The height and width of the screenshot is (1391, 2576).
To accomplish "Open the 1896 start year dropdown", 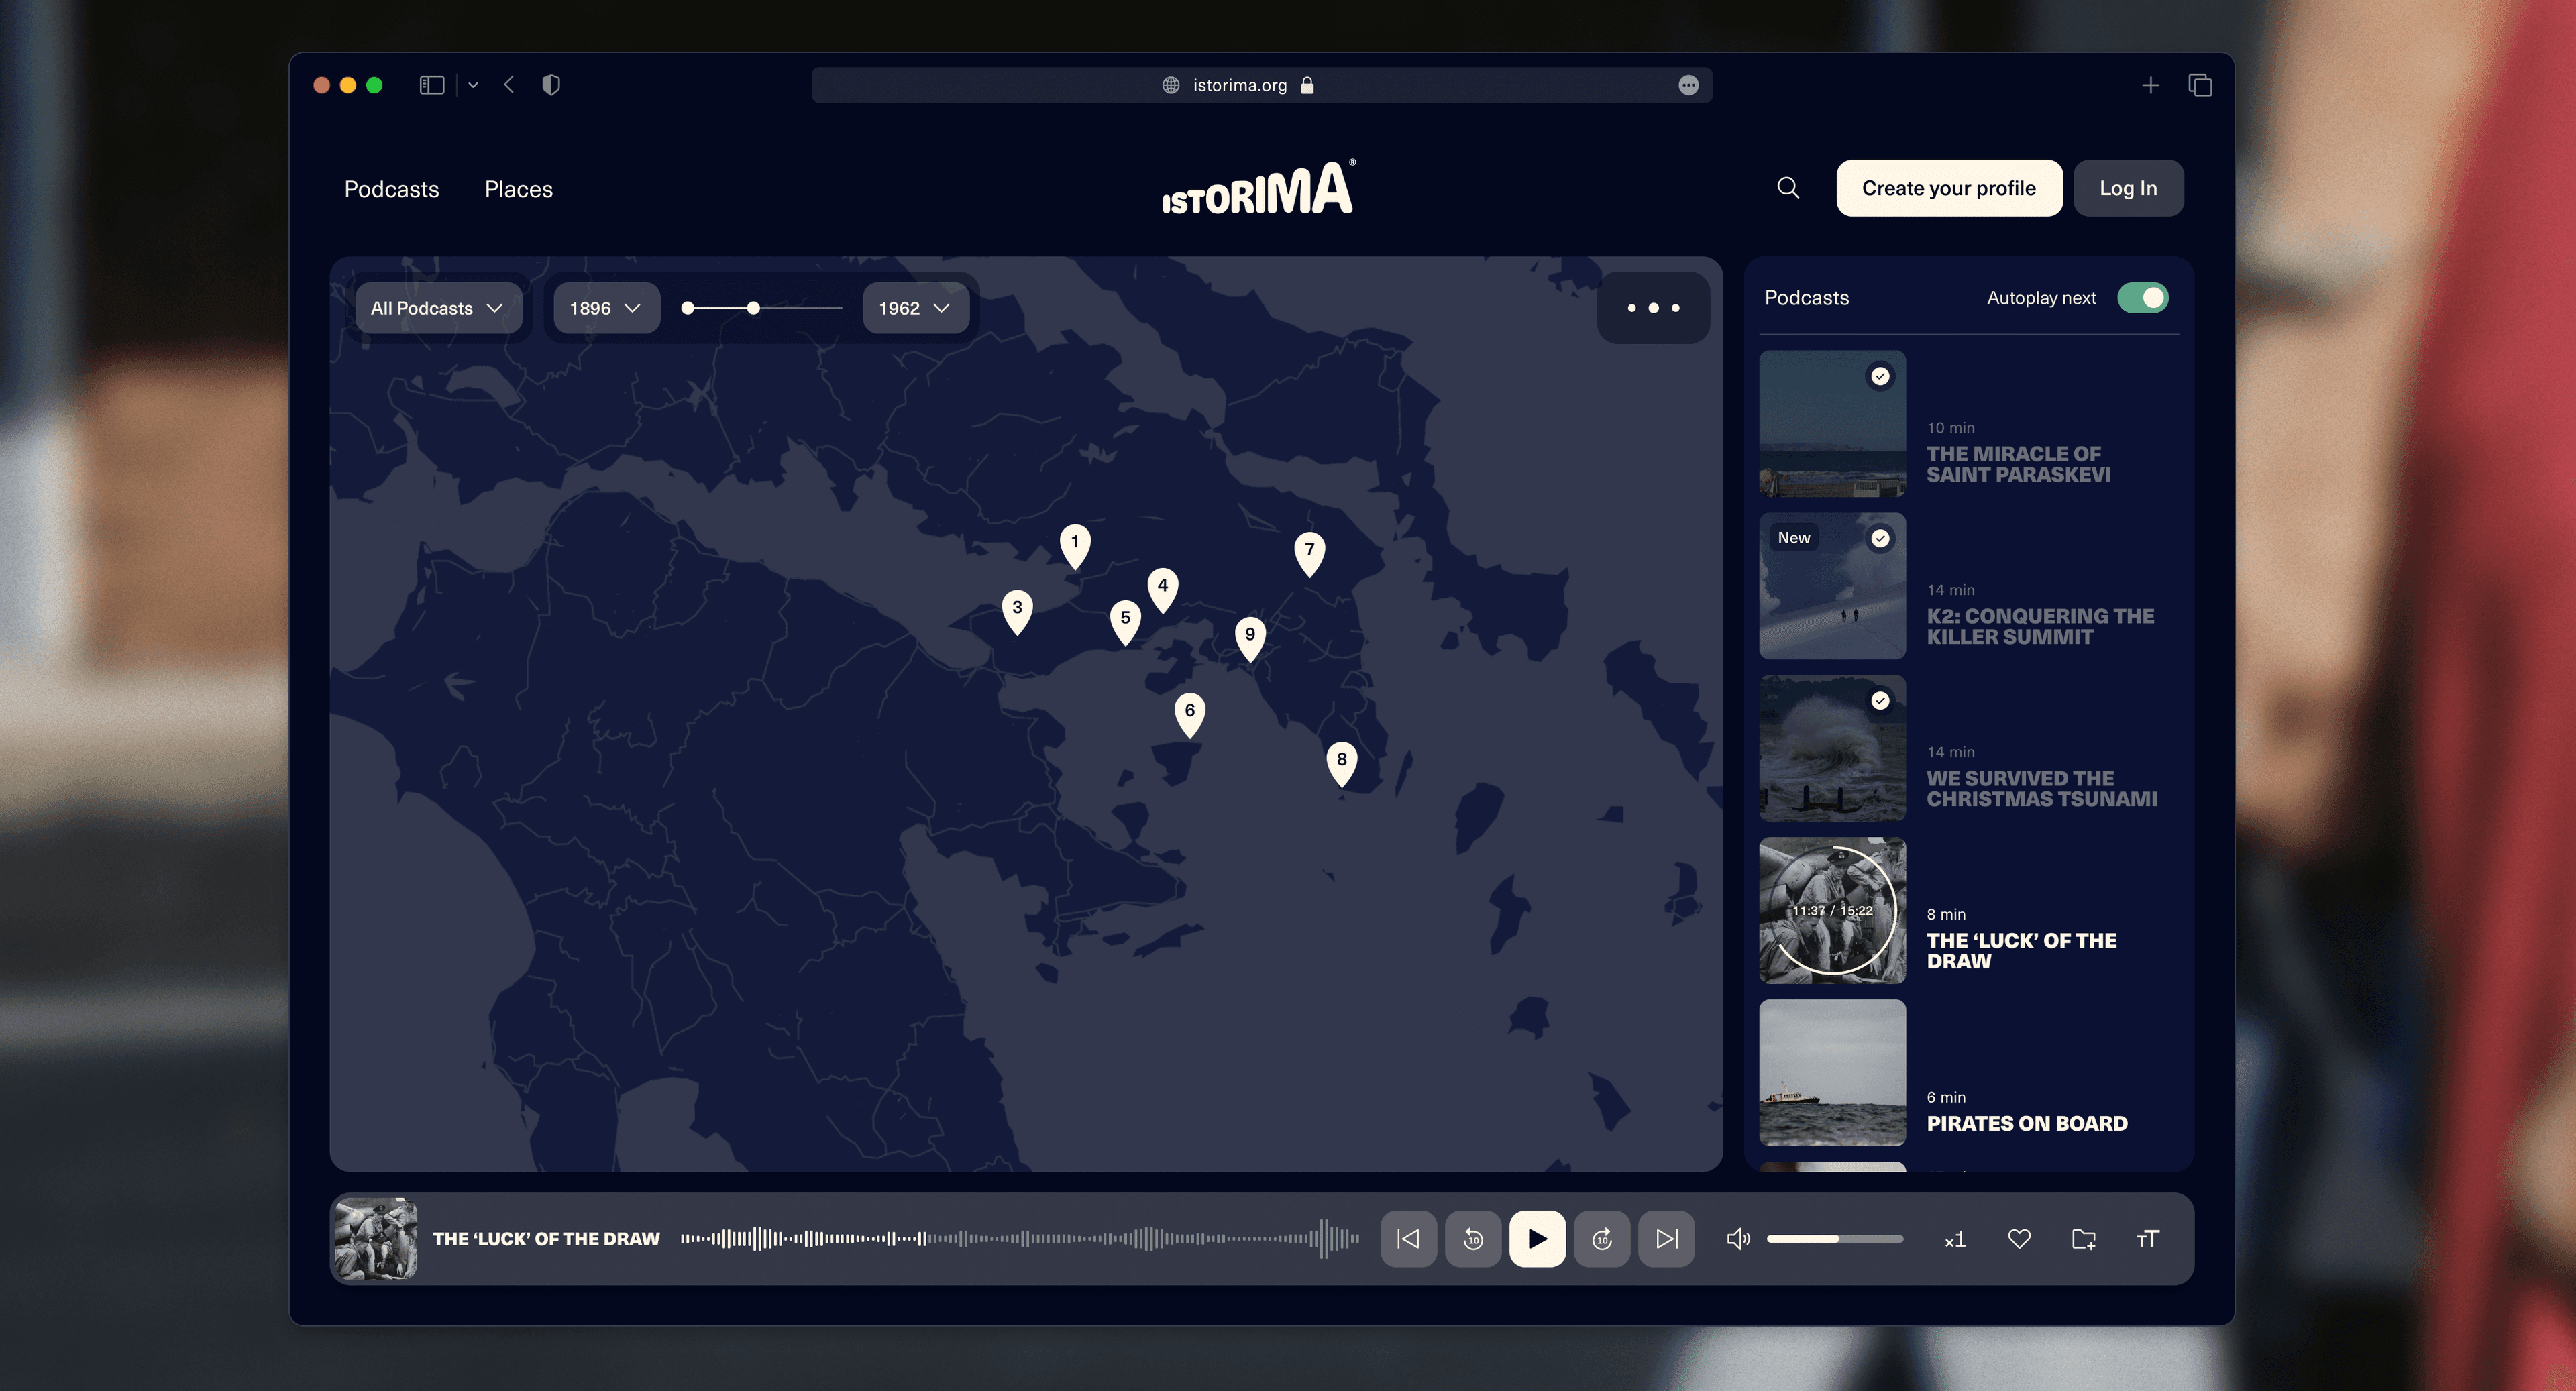I will [604, 308].
